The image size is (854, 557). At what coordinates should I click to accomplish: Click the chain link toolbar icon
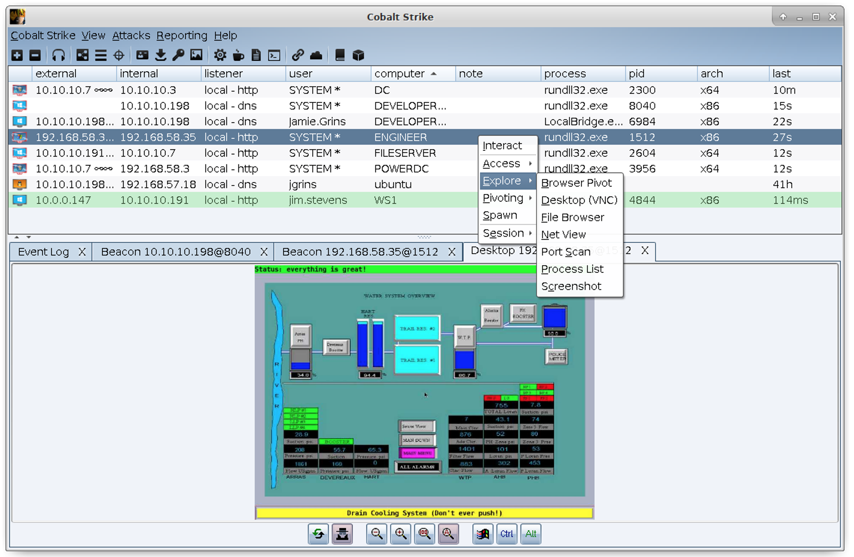pos(298,55)
